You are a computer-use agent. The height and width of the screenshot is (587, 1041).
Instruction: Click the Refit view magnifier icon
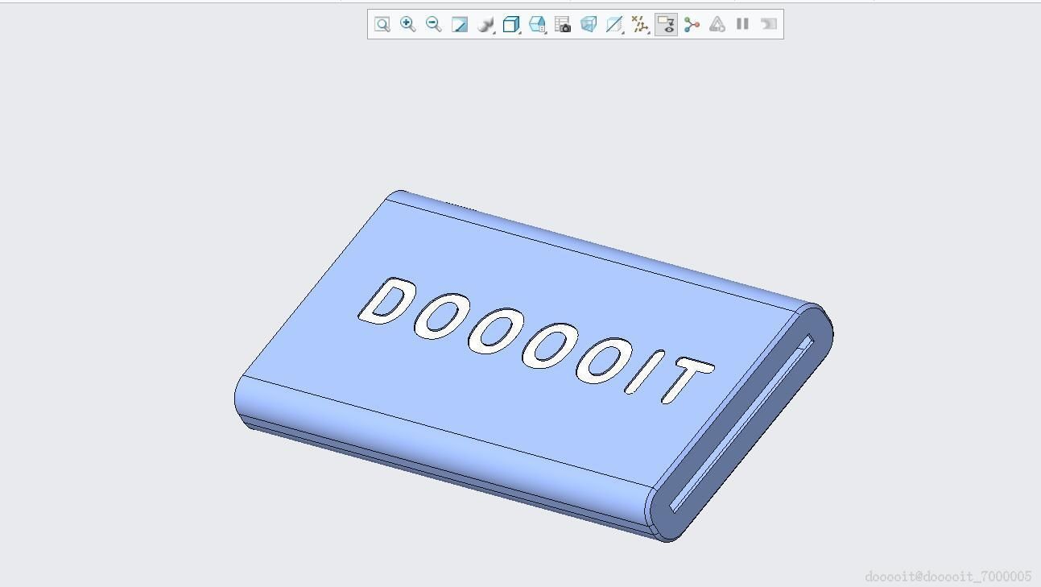click(x=382, y=24)
